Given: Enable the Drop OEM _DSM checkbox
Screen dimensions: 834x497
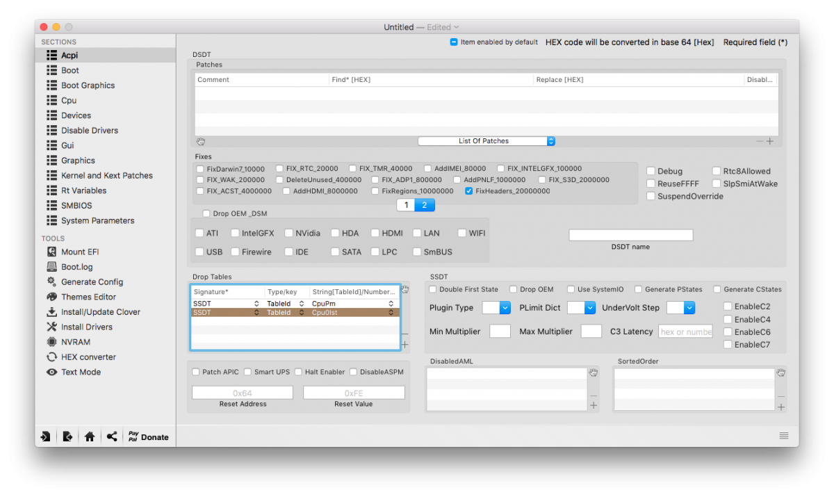Looking at the screenshot, I should pos(206,213).
